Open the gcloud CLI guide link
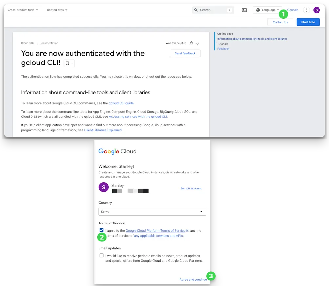 (121, 103)
